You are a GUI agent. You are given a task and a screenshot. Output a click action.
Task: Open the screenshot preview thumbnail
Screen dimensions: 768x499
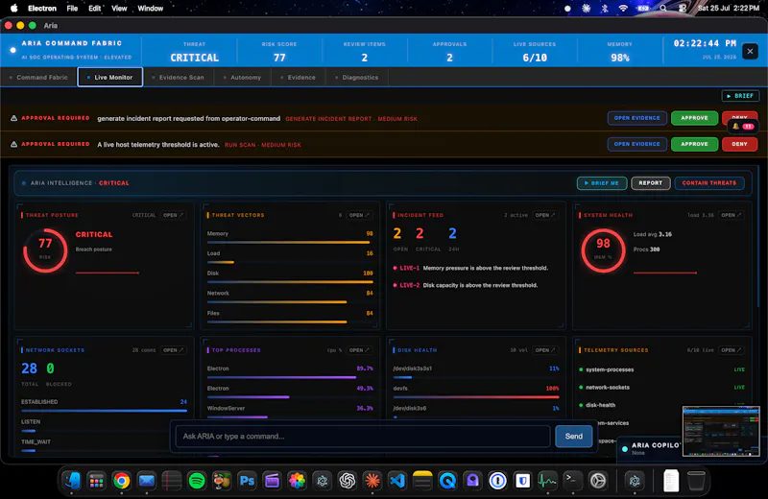pyautogui.click(x=721, y=431)
